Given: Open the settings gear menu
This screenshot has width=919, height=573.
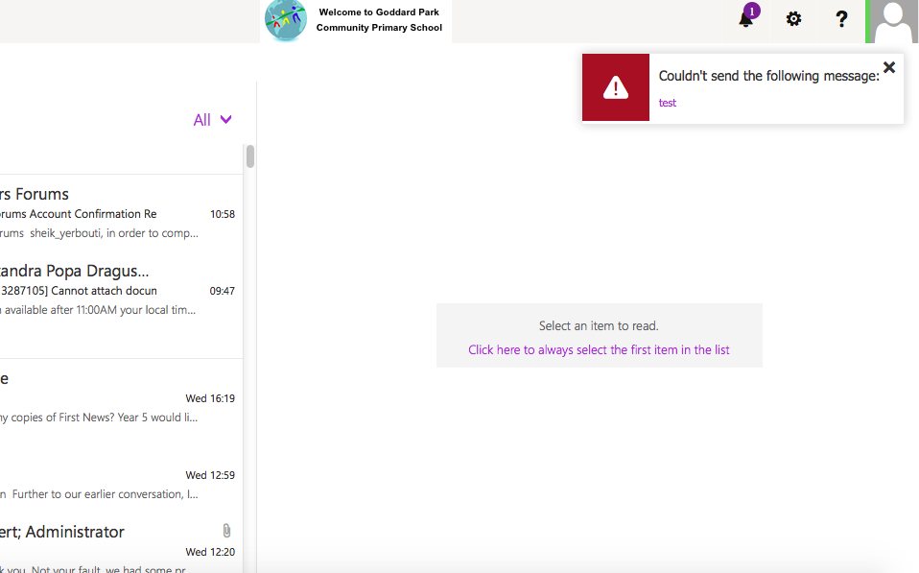Looking at the screenshot, I should click(793, 19).
